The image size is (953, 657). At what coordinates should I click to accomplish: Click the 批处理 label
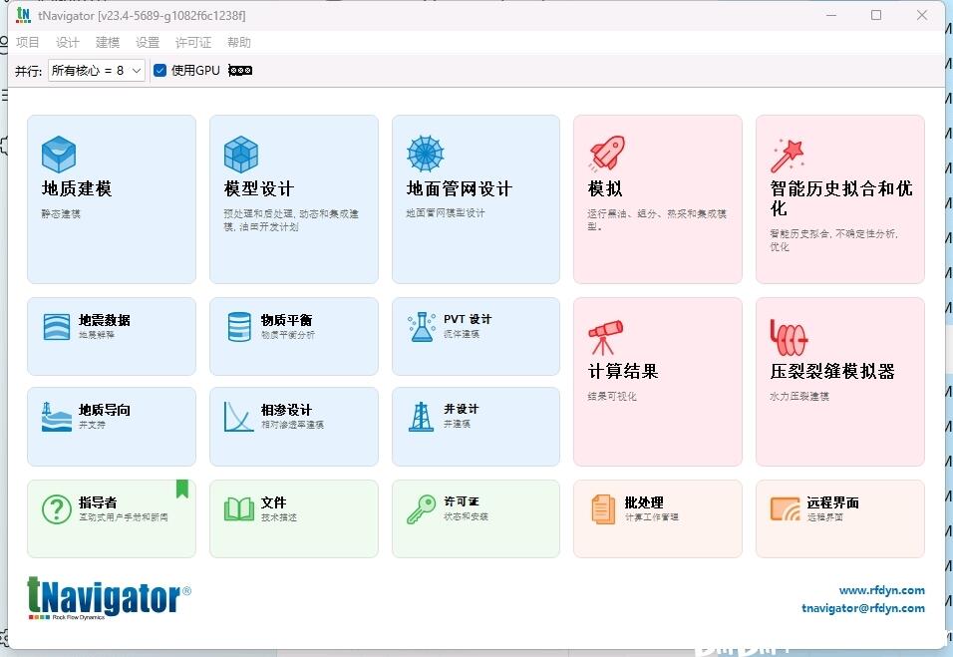click(644, 502)
